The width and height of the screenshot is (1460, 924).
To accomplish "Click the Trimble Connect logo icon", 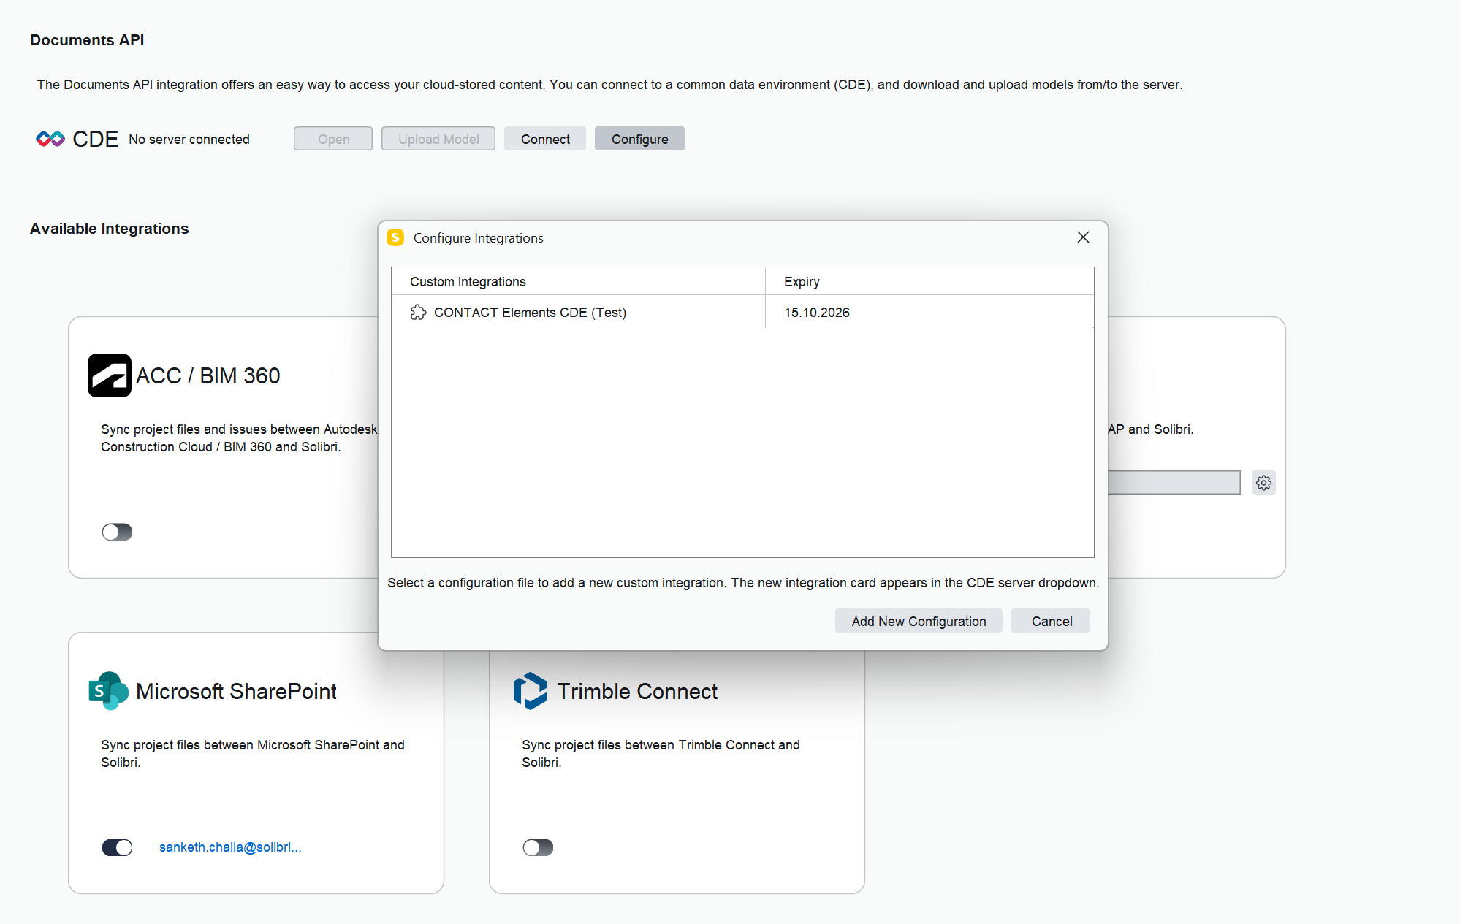I will point(531,691).
